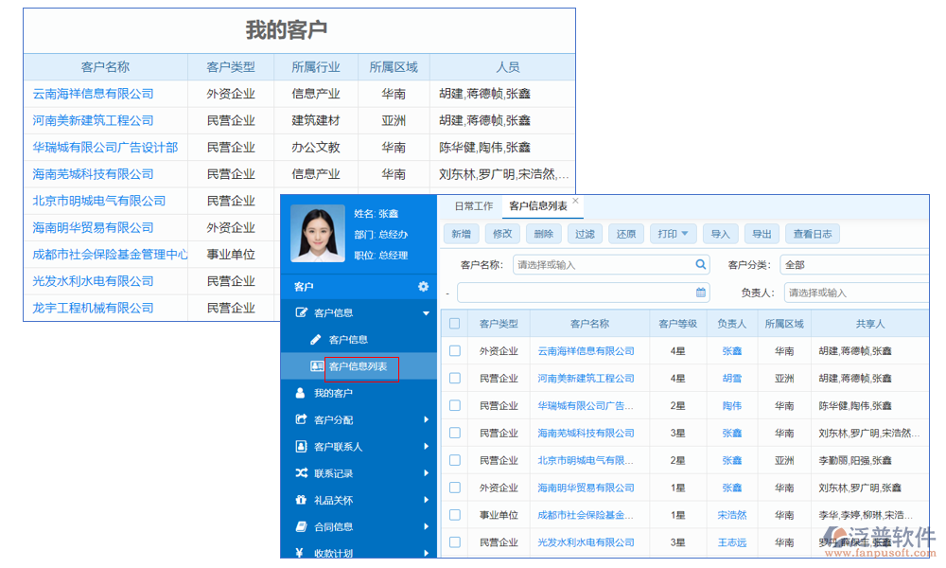Click the customer search magnifier icon
This screenshot has width=946, height=568.
coord(700,263)
